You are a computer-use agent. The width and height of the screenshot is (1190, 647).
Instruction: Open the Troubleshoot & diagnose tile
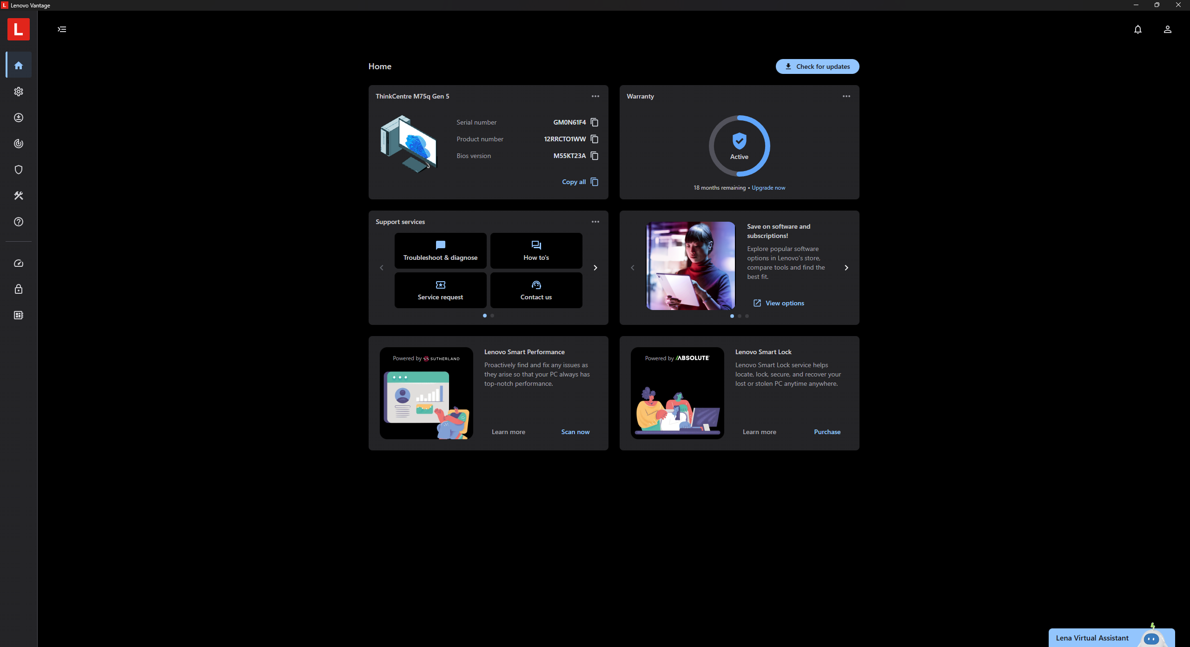coord(440,251)
